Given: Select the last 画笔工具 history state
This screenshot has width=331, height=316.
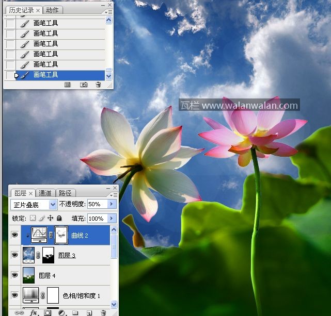Looking at the screenshot, I should [46, 75].
